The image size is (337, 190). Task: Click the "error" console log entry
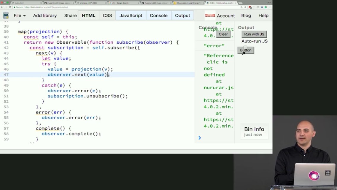pyautogui.click(x=214, y=46)
